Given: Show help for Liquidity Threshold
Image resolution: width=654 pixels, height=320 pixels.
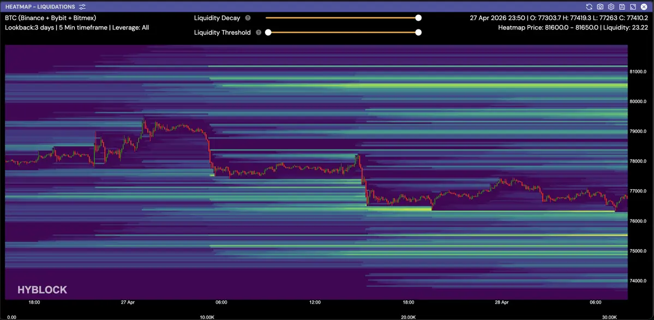Looking at the screenshot, I should tap(259, 33).
